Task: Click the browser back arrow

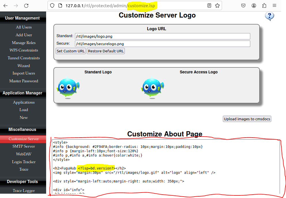Action: click(x=5, y=6)
